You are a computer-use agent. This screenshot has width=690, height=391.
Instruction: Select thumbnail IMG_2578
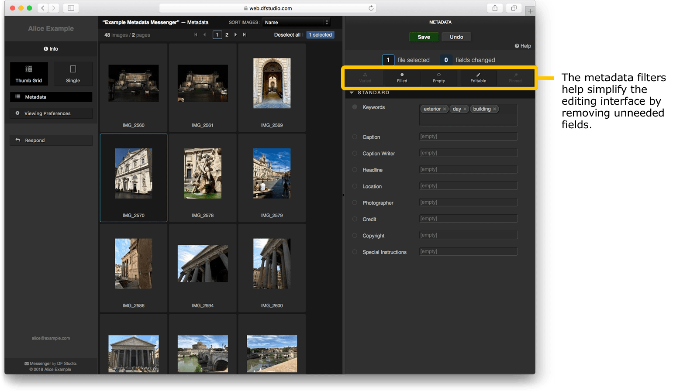[x=203, y=178]
